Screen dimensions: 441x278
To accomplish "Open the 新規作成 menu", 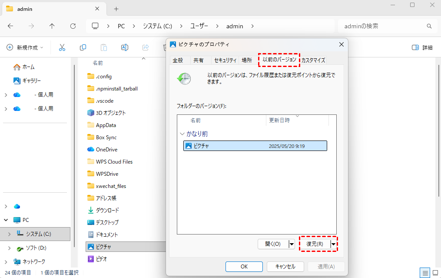I will pyautogui.click(x=25, y=47).
